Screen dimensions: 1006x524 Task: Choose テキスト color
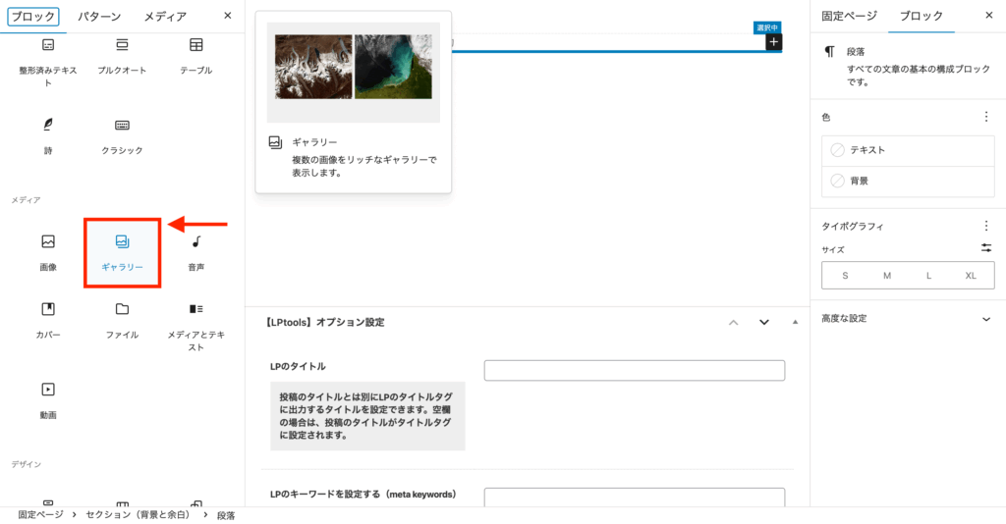[908, 150]
